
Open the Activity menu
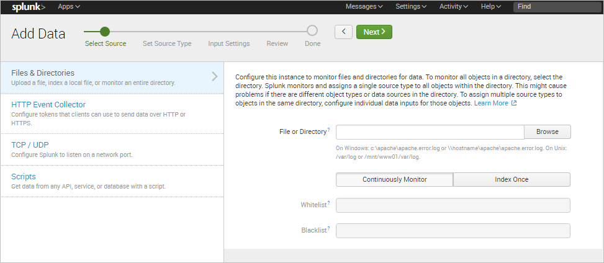454,6
